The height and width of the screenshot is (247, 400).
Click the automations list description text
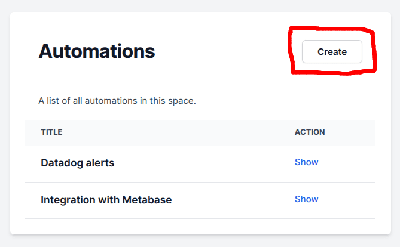[117, 100]
